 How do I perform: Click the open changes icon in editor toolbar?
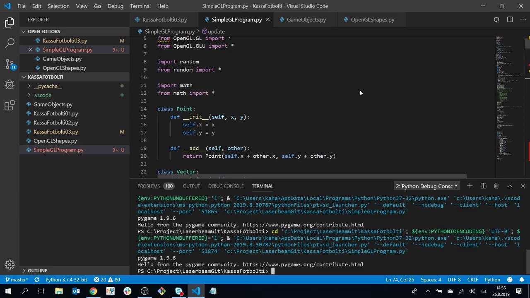[x=496, y=19]
